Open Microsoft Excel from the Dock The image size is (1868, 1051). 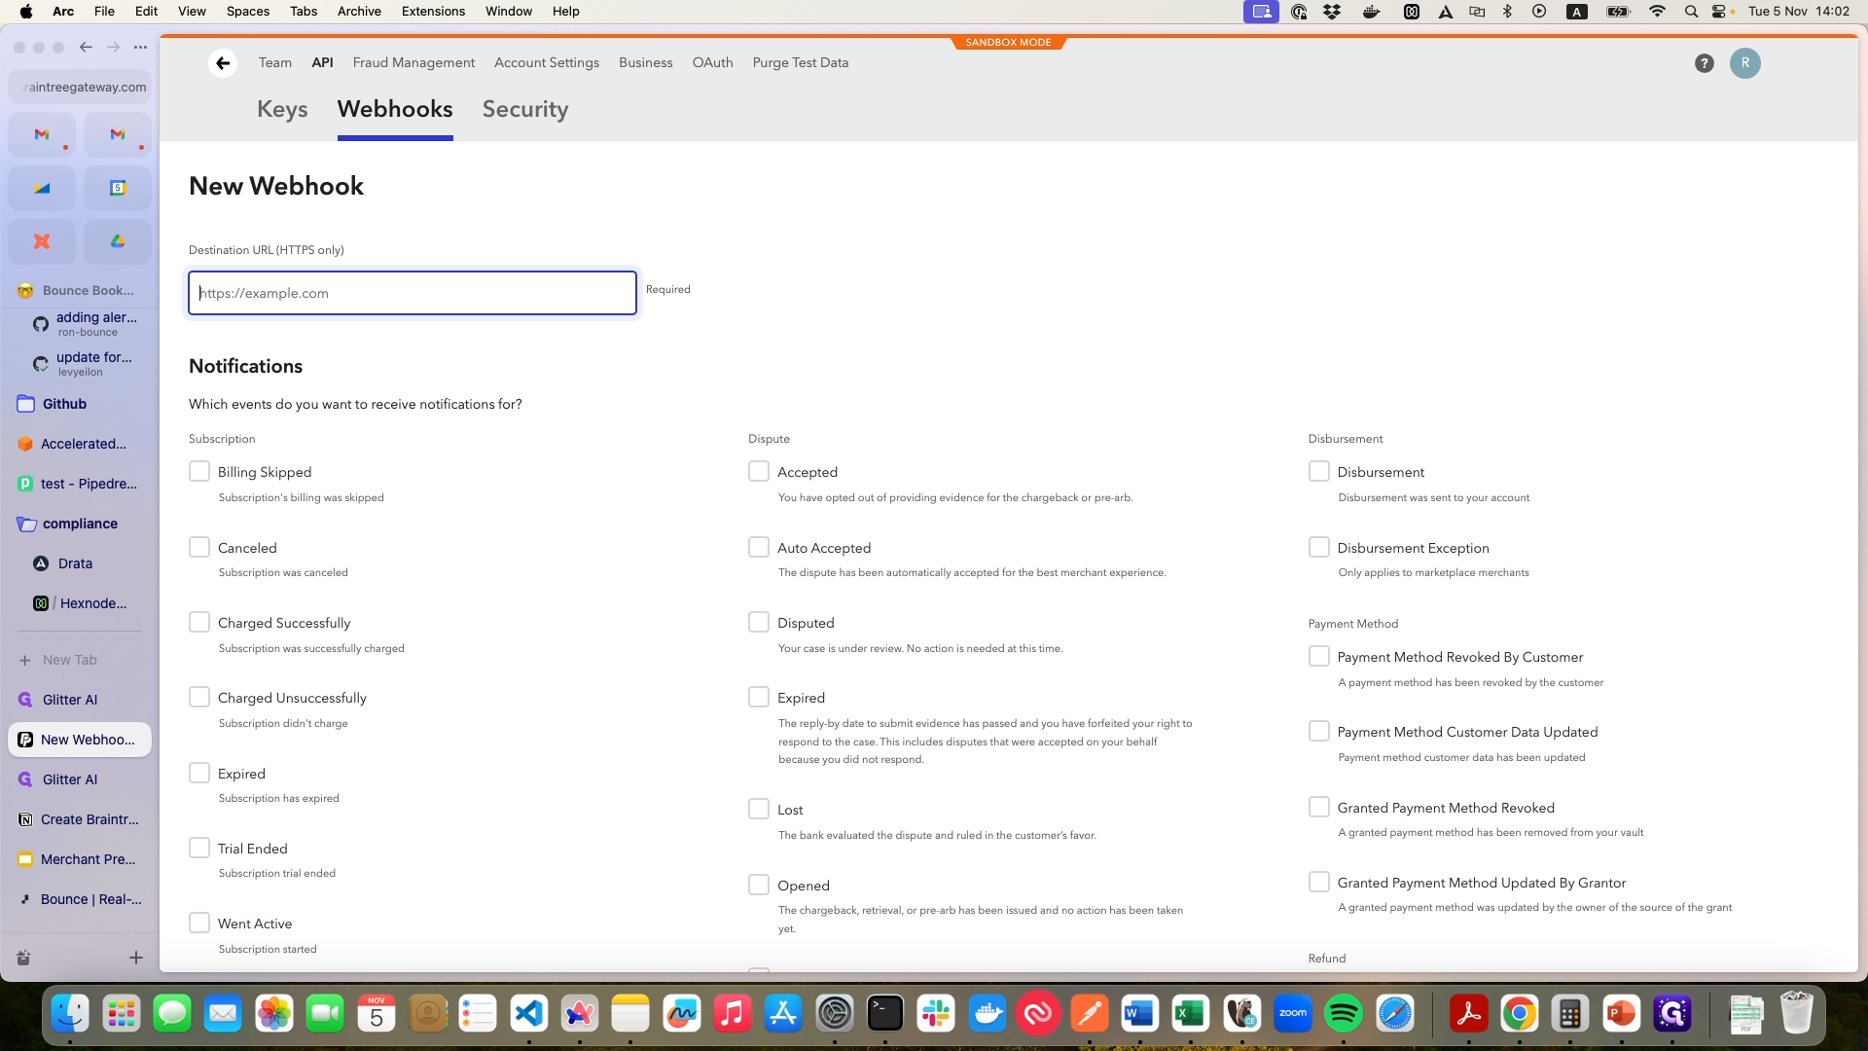(1191, 1014)
